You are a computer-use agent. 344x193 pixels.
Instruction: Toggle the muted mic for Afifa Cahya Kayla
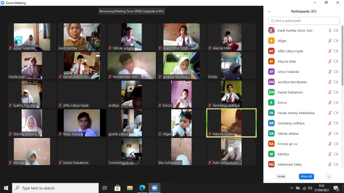coord(330,51)
